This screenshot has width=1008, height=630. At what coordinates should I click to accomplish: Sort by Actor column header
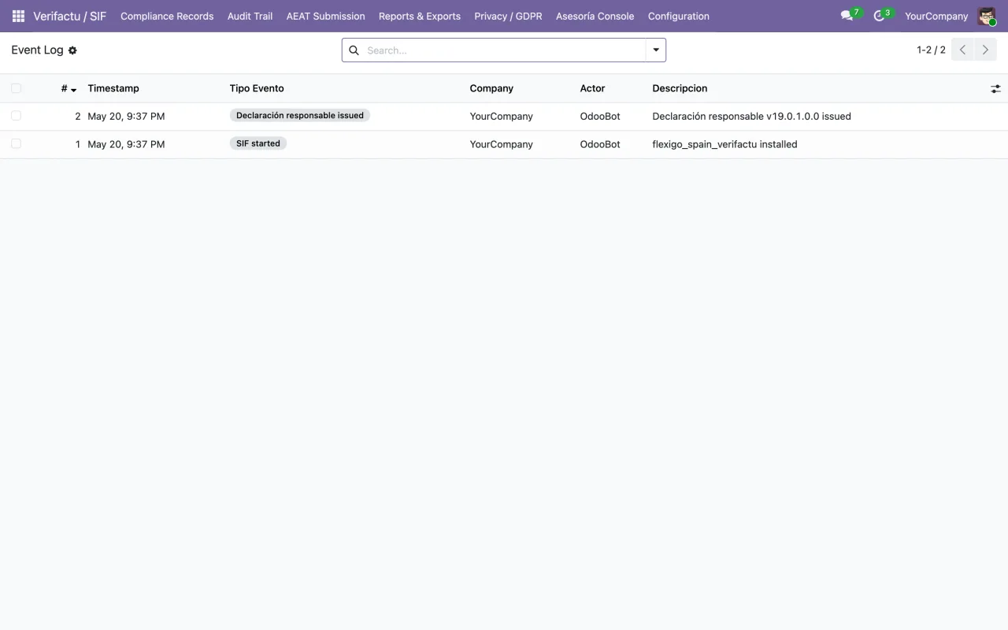[x=593, y=88]
